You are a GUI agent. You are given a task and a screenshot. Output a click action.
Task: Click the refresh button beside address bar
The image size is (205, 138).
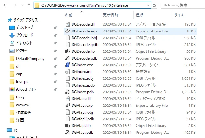[x=154, y=5]
